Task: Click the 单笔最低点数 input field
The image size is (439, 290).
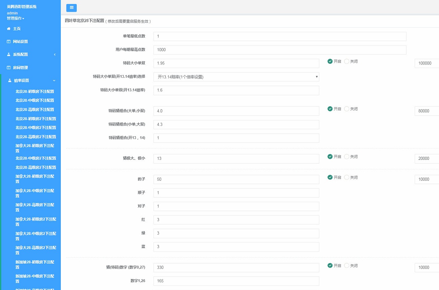Action: 279,36
